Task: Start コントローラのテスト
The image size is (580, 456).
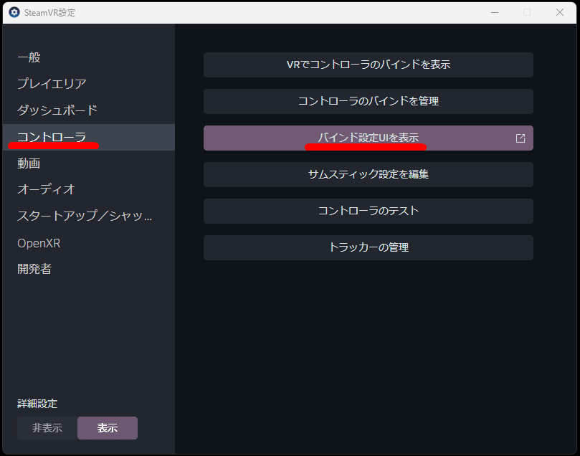Action: pos(368,211)
